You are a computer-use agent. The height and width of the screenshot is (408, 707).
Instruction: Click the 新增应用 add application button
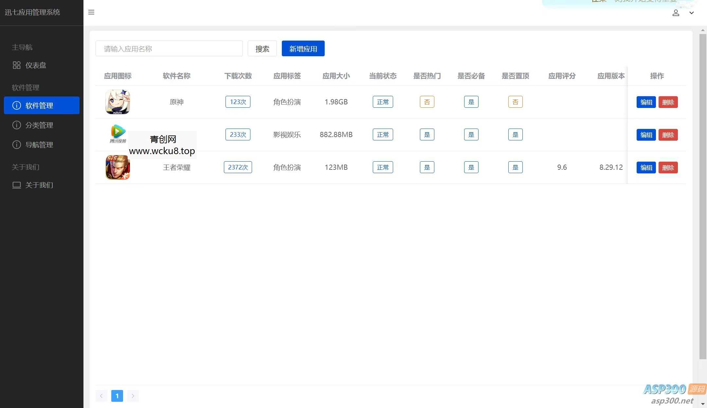pos(303,48)
